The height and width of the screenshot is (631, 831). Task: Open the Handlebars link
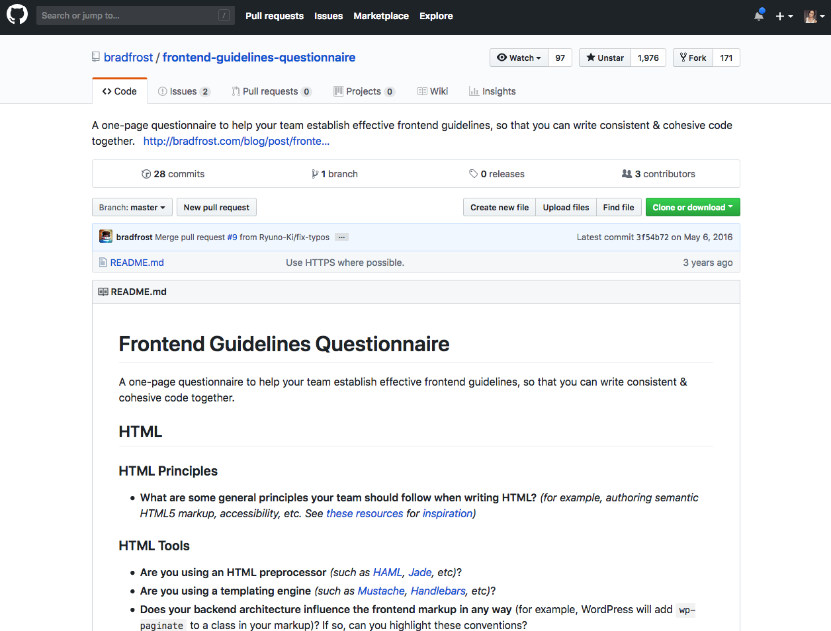click(x=438, y=591)
